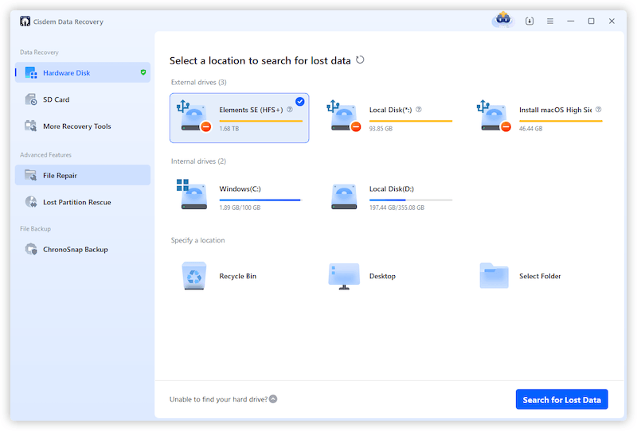
Task: Click the Lost Partition Rescue icon
Action: pos(31,202)
